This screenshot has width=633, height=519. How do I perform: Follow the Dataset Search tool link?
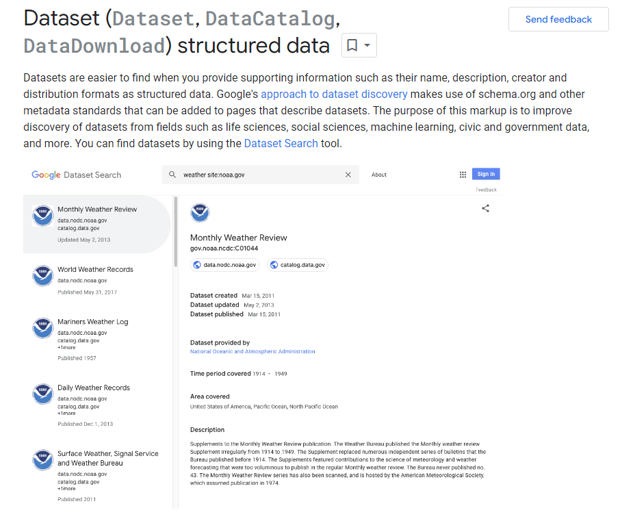tap(281, 143)
